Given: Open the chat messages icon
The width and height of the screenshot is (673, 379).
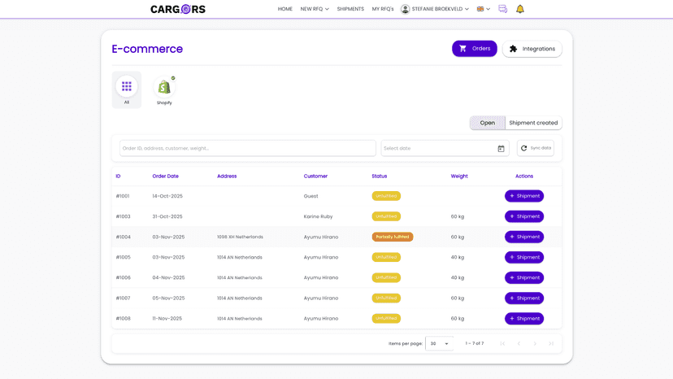Looking at the screenshot, I should (502, 9).
